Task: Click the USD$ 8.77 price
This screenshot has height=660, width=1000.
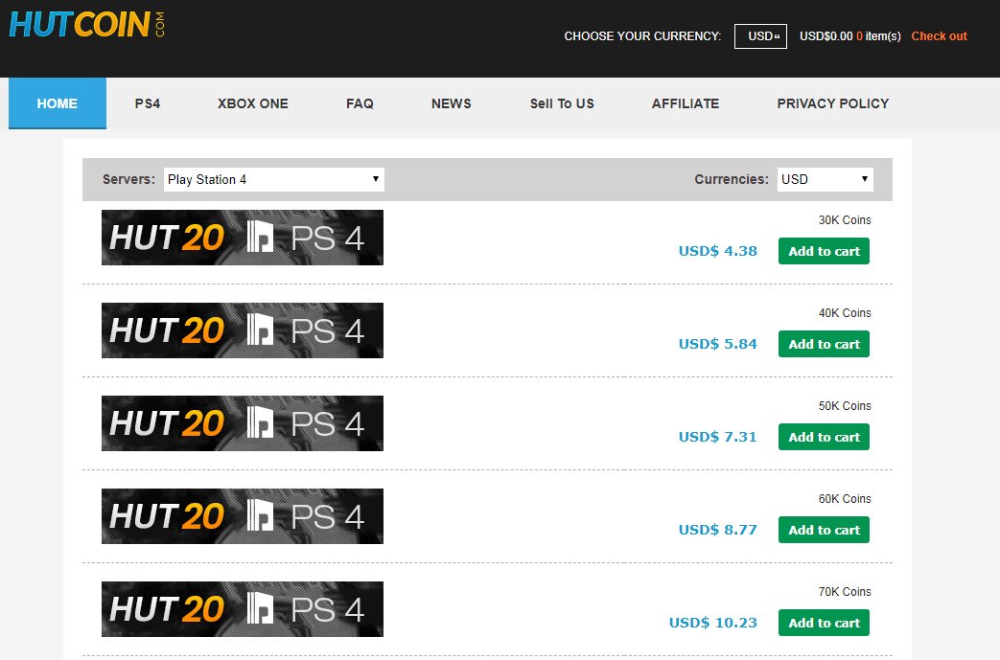Action: point(718,530)
